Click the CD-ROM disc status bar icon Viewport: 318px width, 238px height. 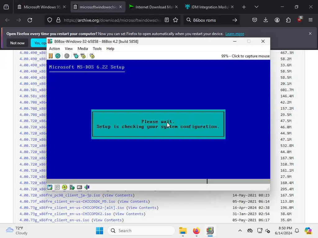coord(65,187)
